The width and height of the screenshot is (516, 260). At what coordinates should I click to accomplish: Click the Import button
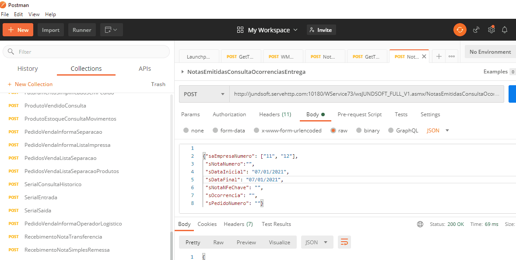[x=51, y=30]
